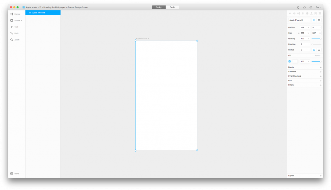Click the Radius value field
Viewport: 331px width, 190px height.
tap(305, 50)
